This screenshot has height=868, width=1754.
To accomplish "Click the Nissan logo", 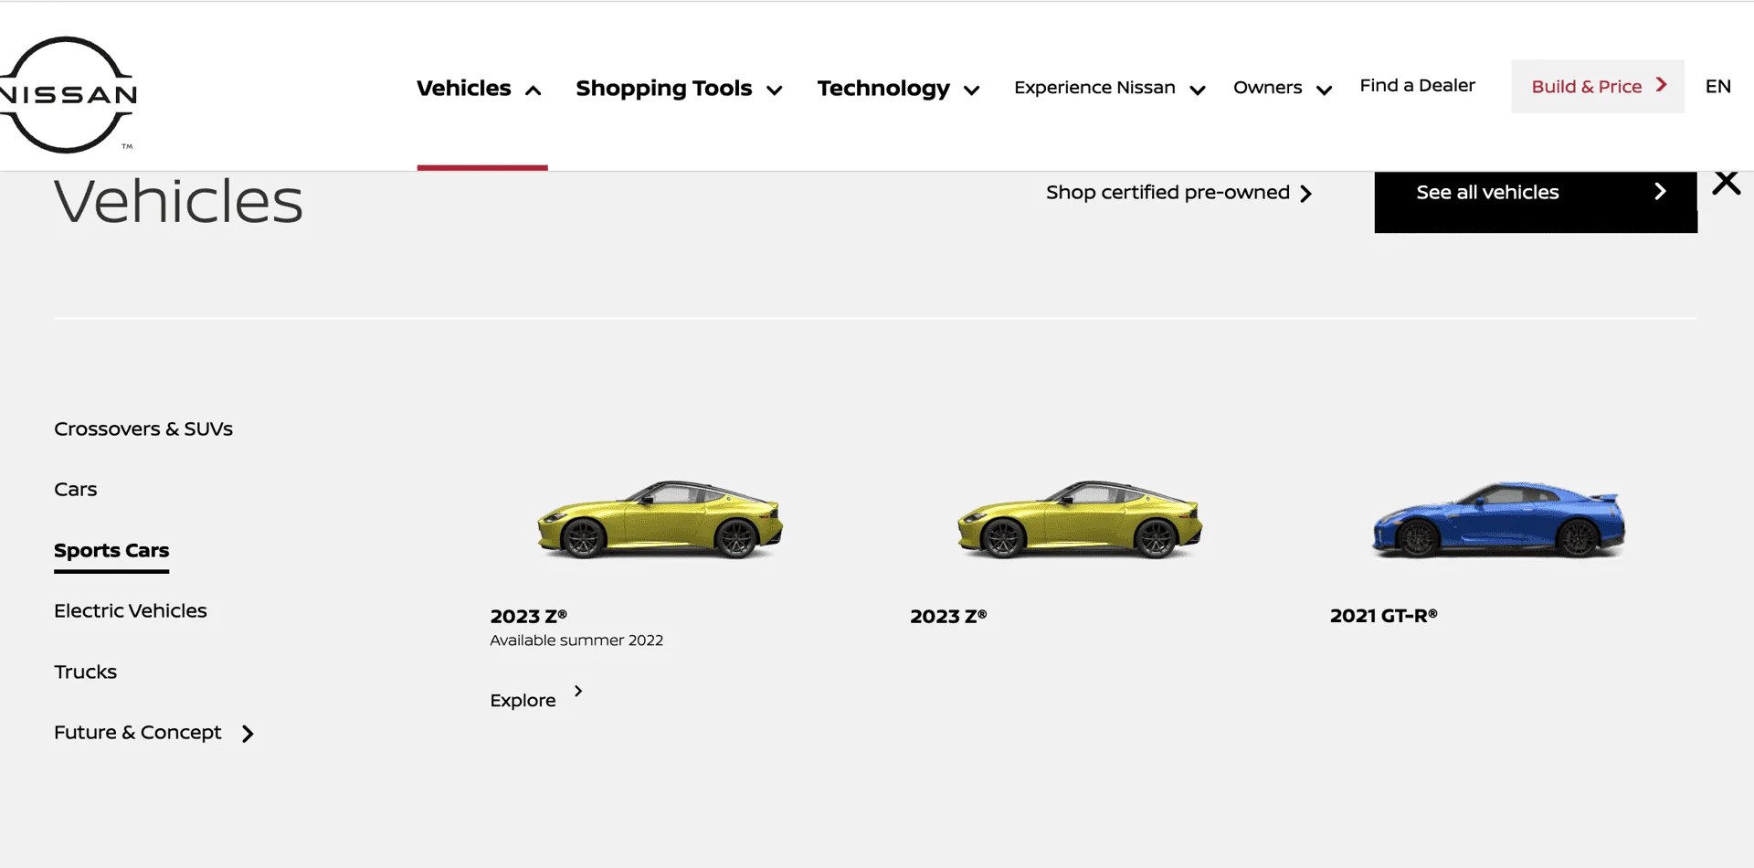I will [69, 94].
